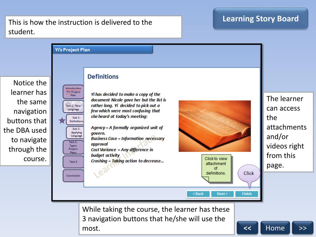The height and width of the screenshot is (237, 316).
Task: Open the Conclusion menu item
Action: (x=73, y=176)
